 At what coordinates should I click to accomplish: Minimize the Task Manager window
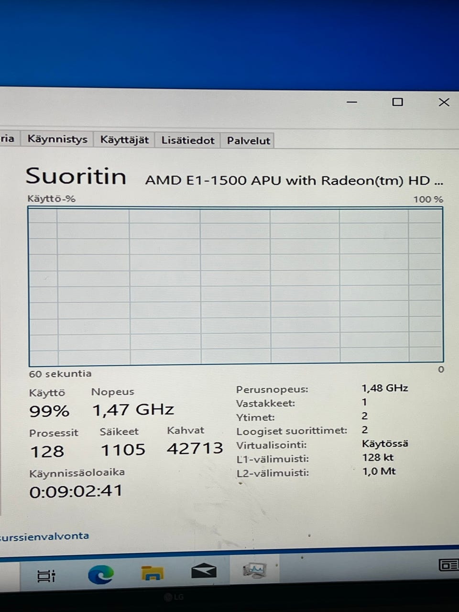(x=352, y=102)
